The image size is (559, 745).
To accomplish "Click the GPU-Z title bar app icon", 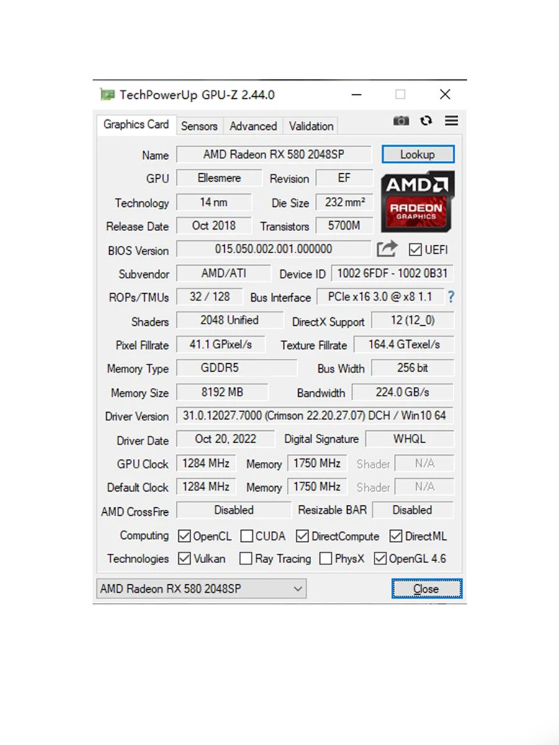I will pyautogui.click(x=107, y=94).
